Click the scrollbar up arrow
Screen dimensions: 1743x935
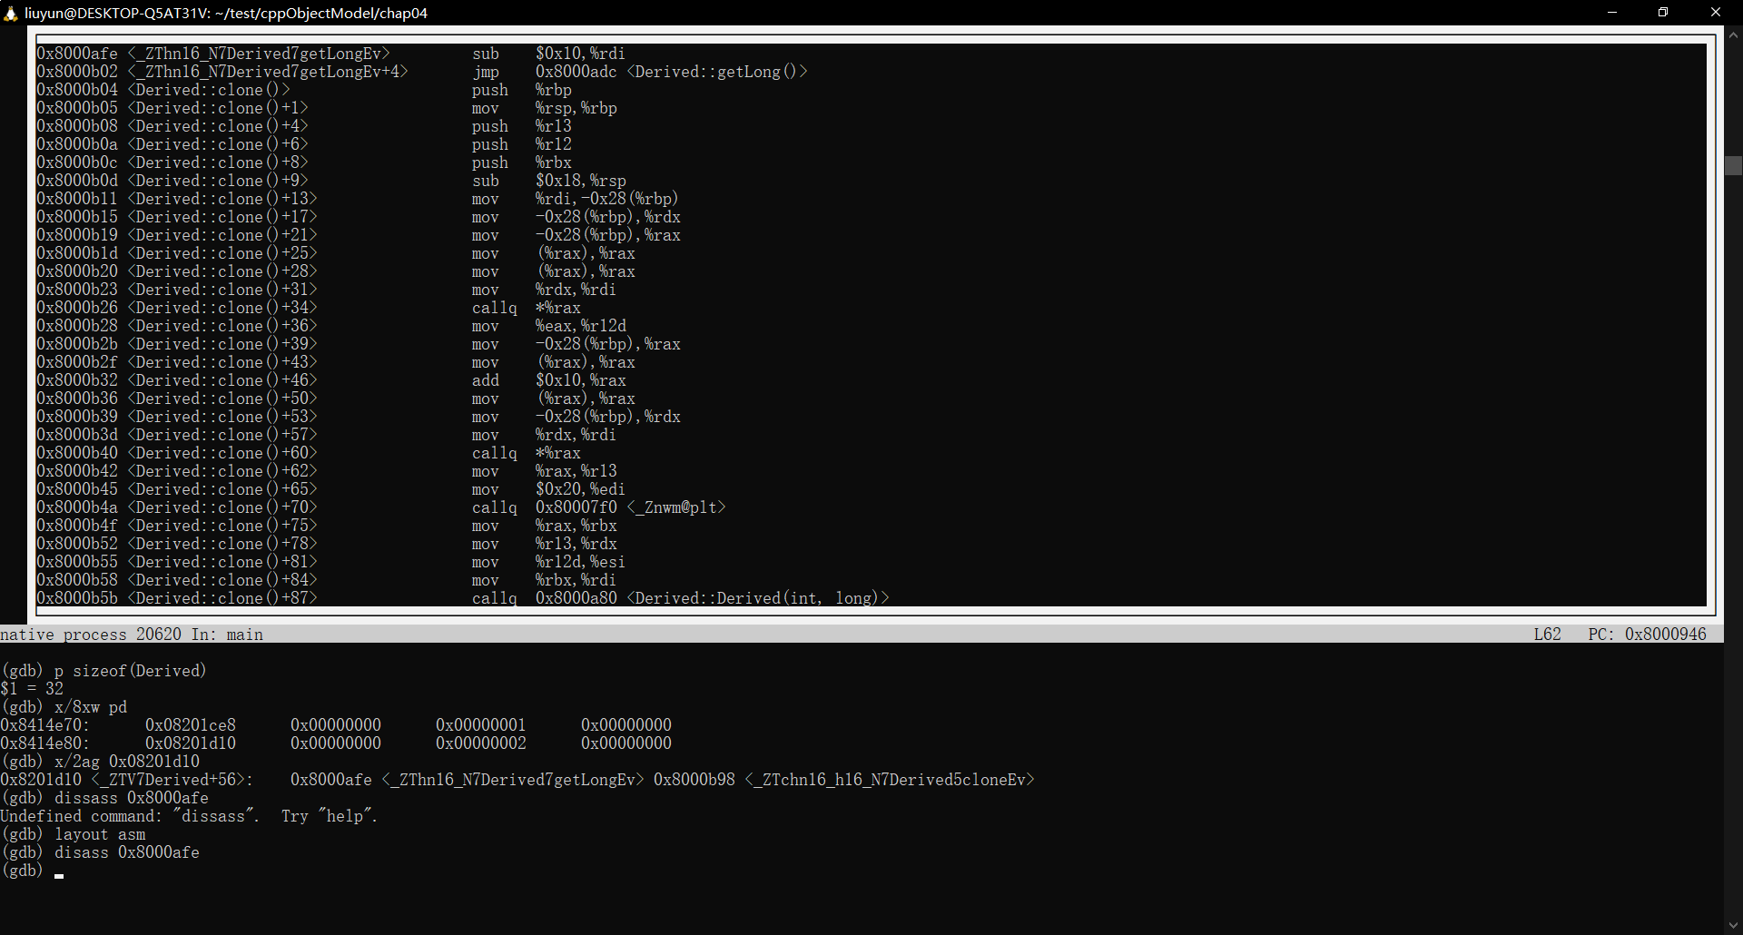pyautogui.click(x=1733, y=36)
